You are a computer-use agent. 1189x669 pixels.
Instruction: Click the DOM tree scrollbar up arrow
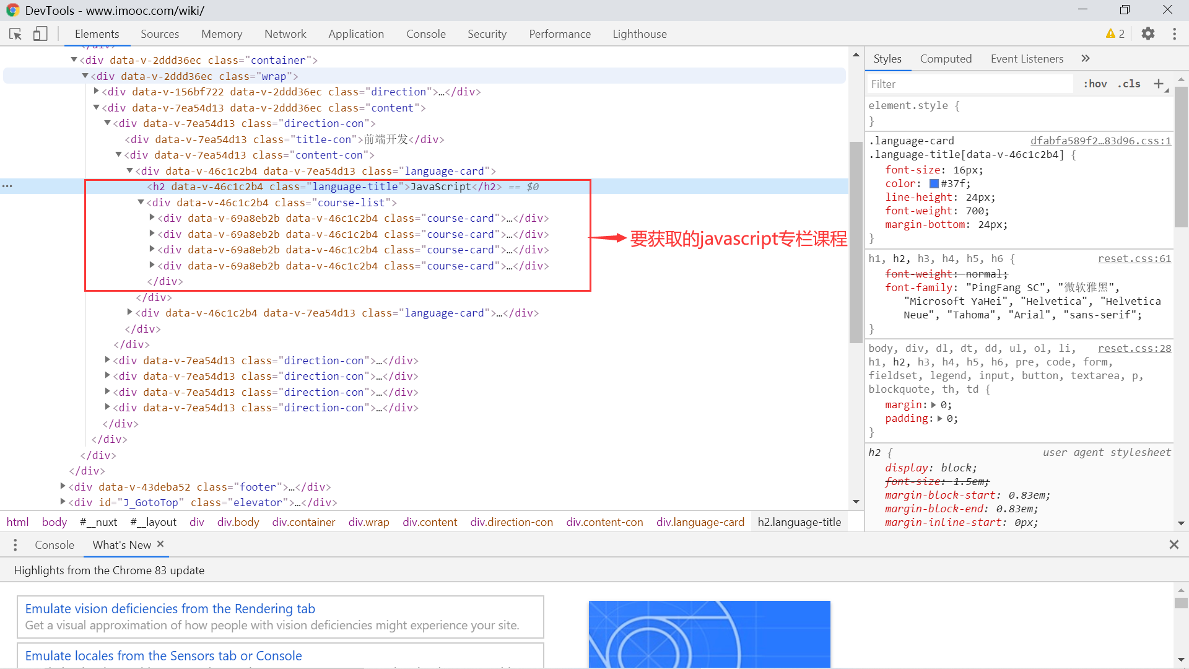[x=856, y=55]
